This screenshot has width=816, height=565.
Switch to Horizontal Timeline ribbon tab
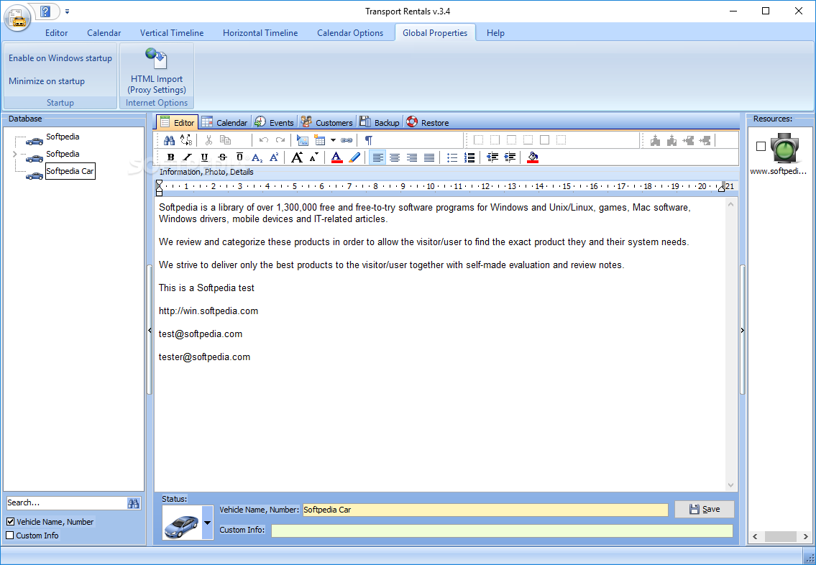(x=260, y=33)
